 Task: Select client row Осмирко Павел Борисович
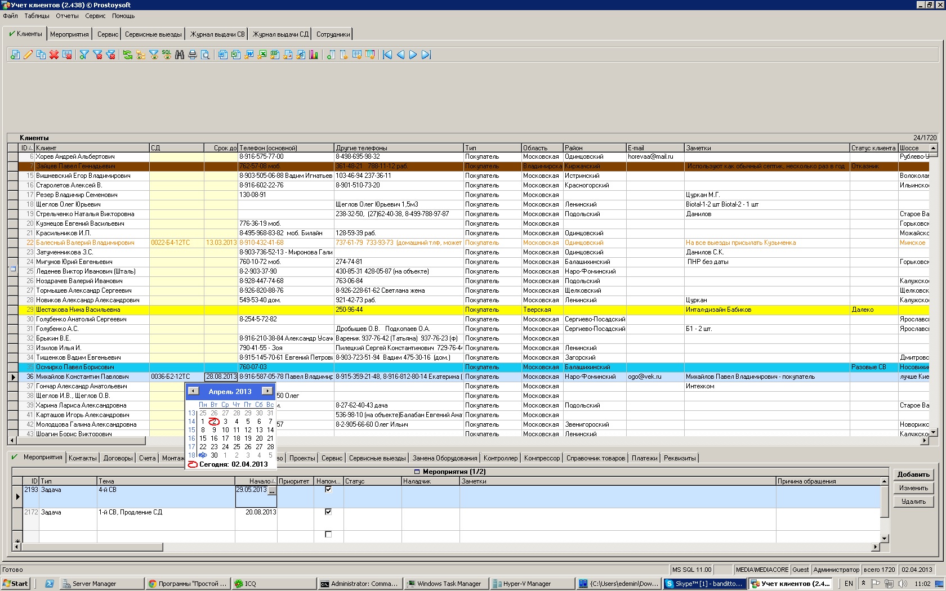click(x=473, y=367)
